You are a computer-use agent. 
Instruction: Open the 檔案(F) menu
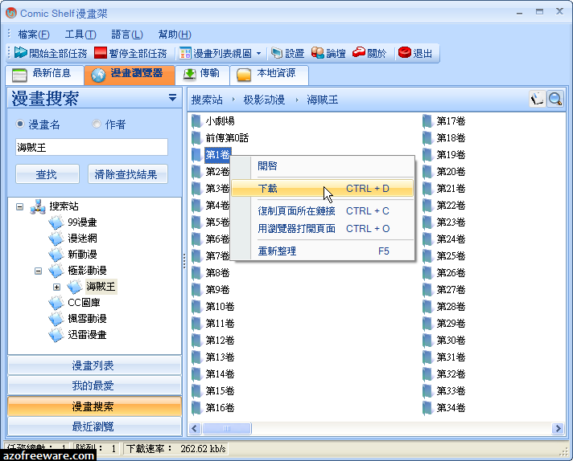34,35
